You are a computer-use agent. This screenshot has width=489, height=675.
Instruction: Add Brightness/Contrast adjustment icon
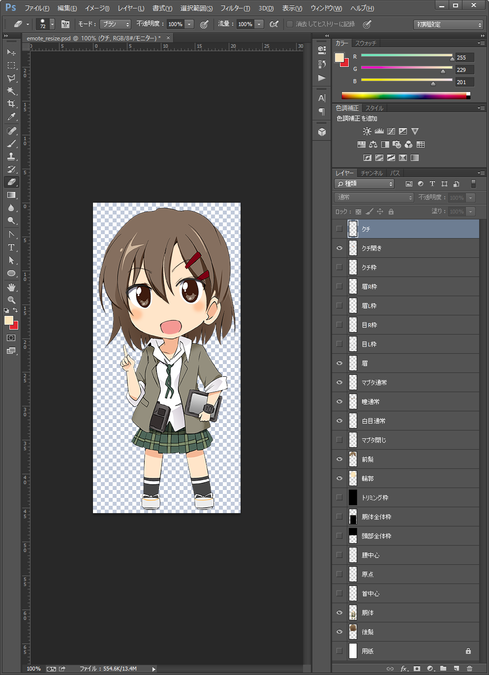pyautogui.click(x=367, y=131)
